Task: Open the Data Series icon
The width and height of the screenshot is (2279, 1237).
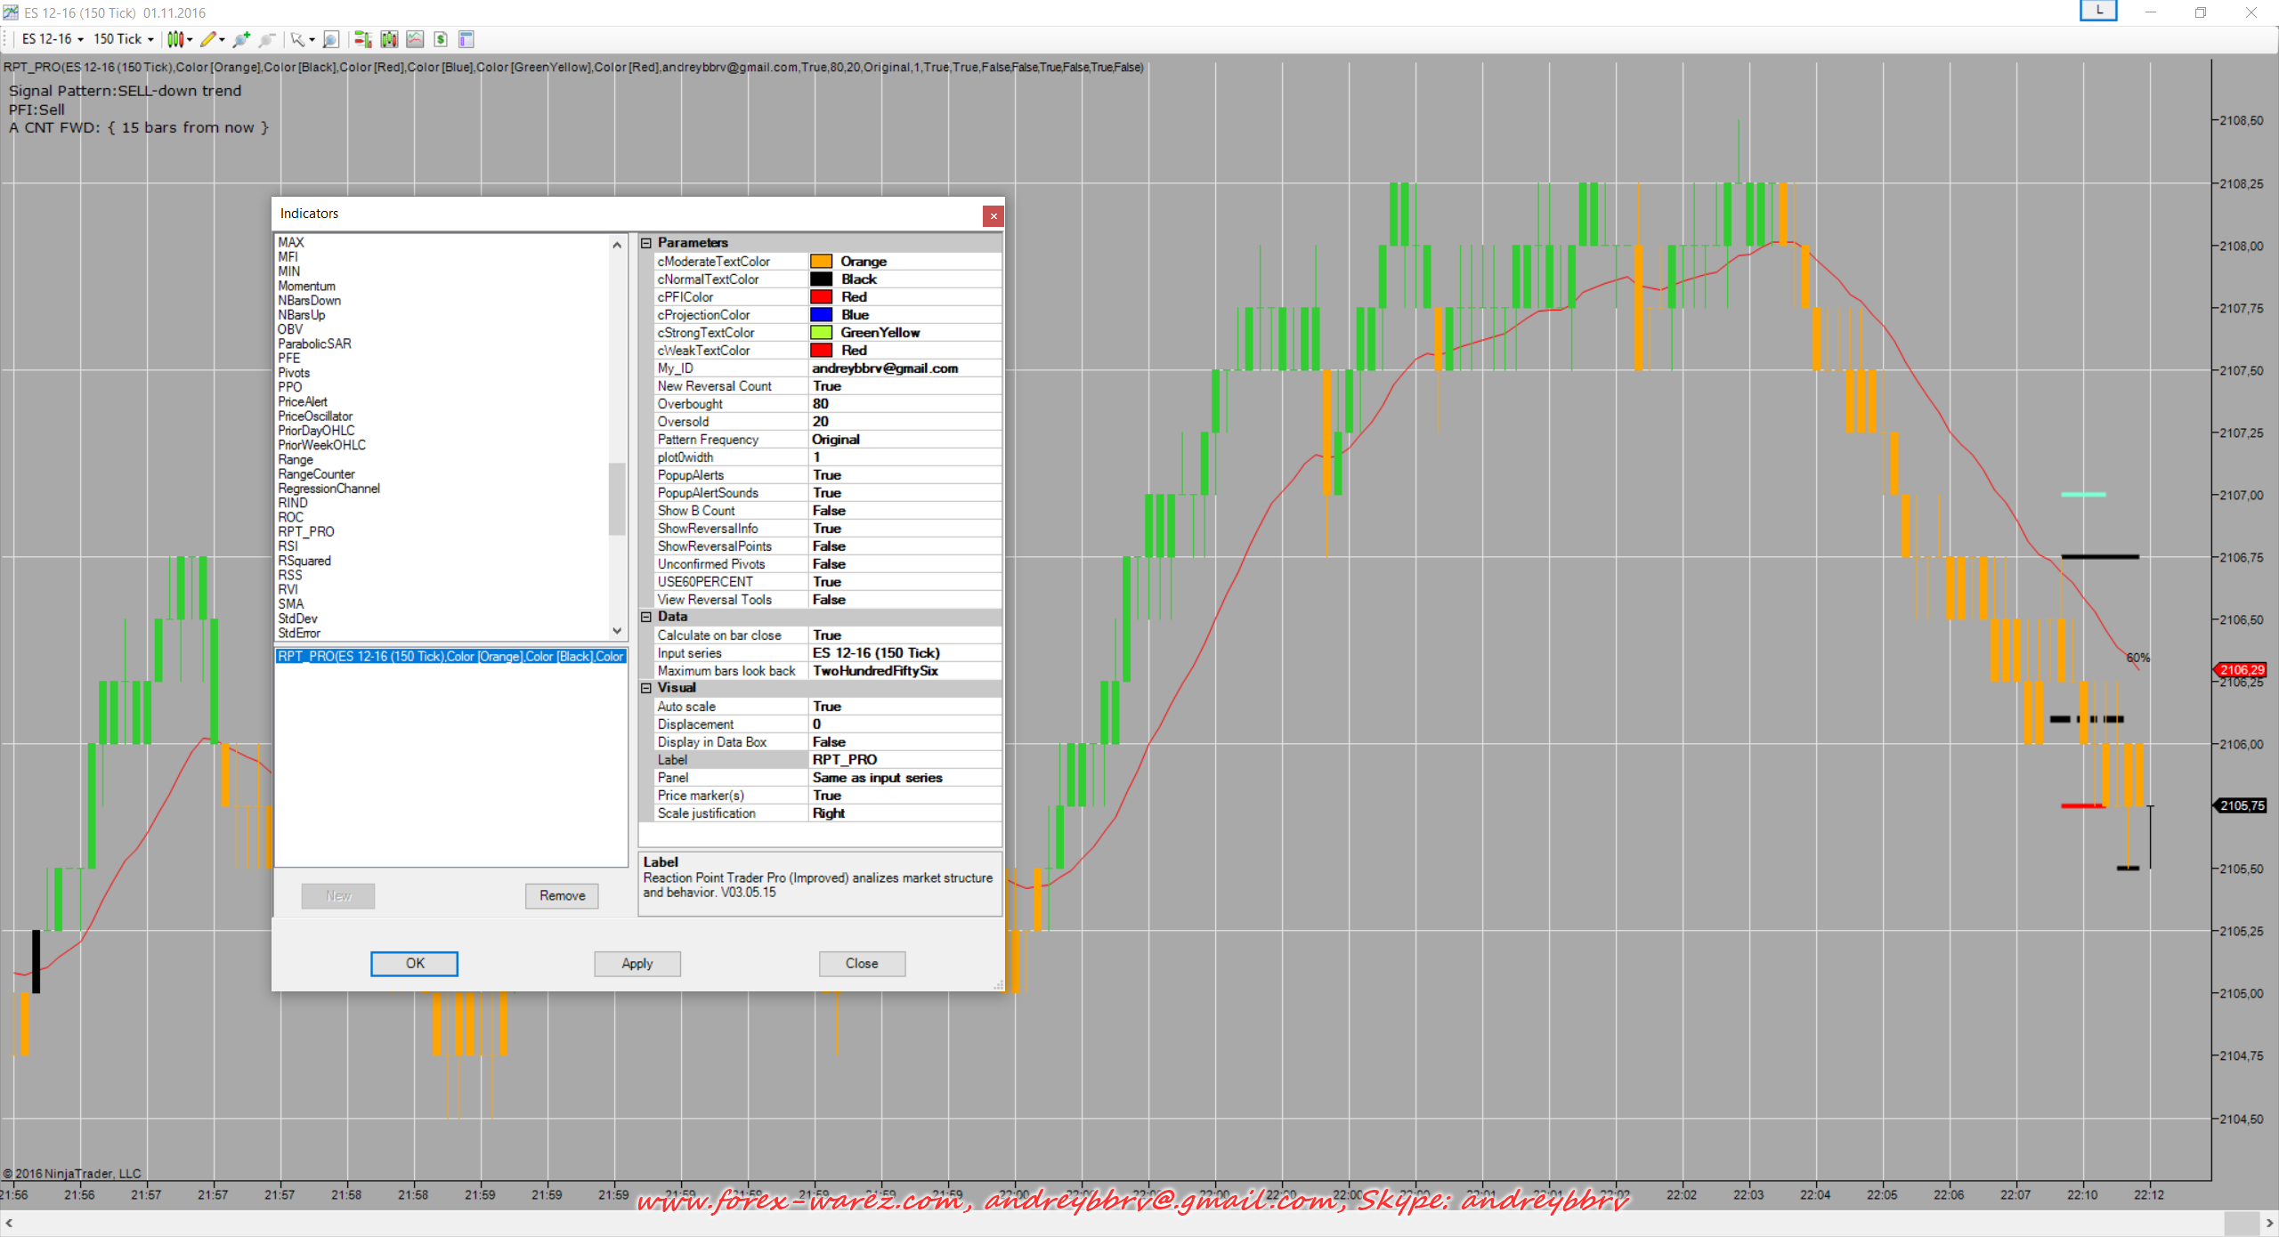Action: click(x=389, y=39)
